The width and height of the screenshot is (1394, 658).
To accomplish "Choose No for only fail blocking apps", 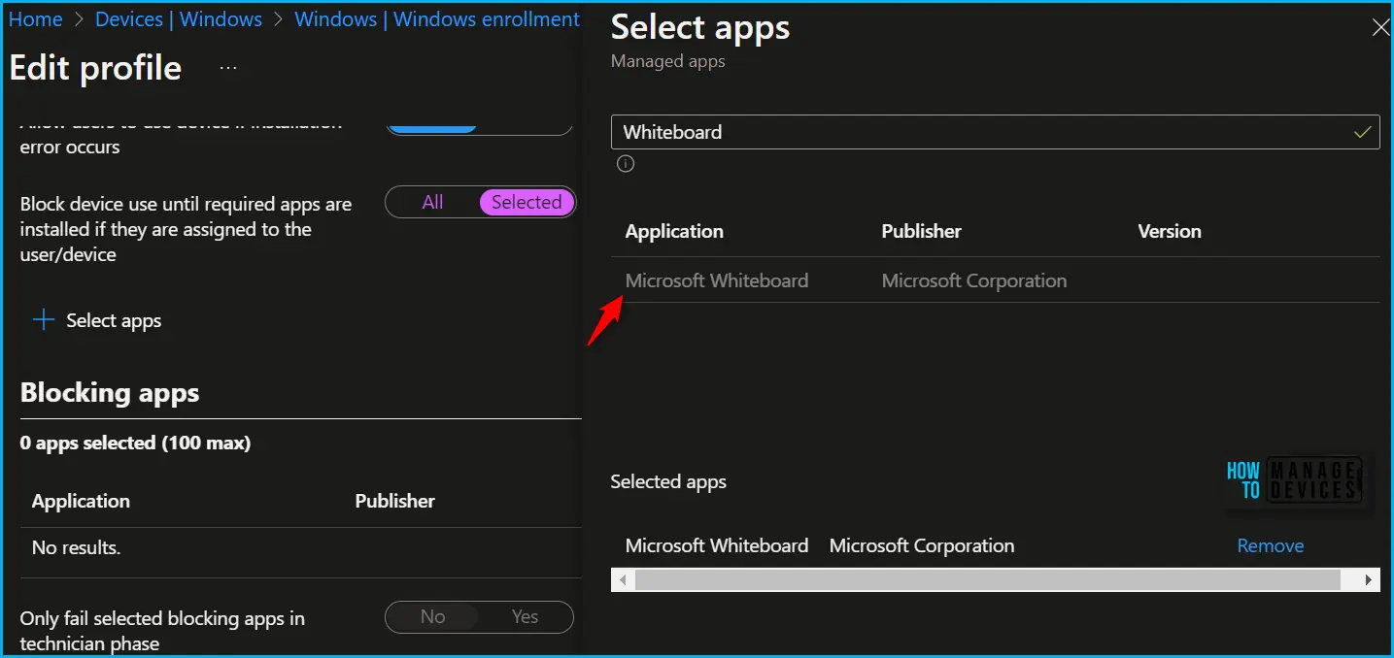I will coord(432,616).
